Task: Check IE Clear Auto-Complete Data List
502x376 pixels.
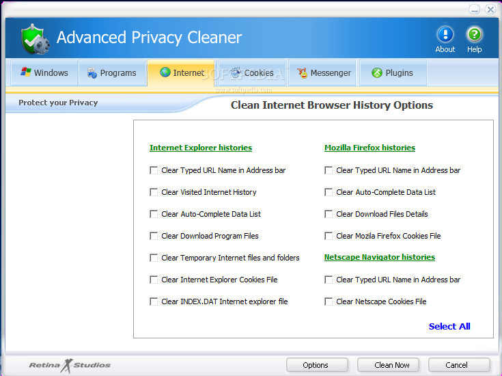Action: 154,214
